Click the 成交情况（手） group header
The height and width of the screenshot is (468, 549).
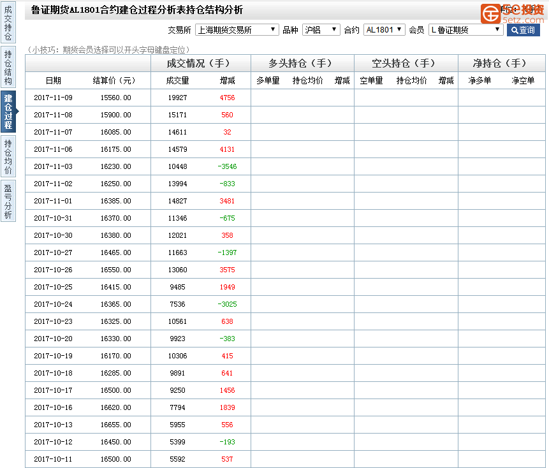pos(201,63)
